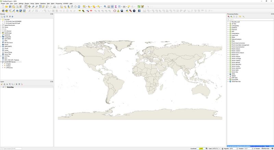
Task: Select the QuickOSM toolbox entry
Action: 235,79
